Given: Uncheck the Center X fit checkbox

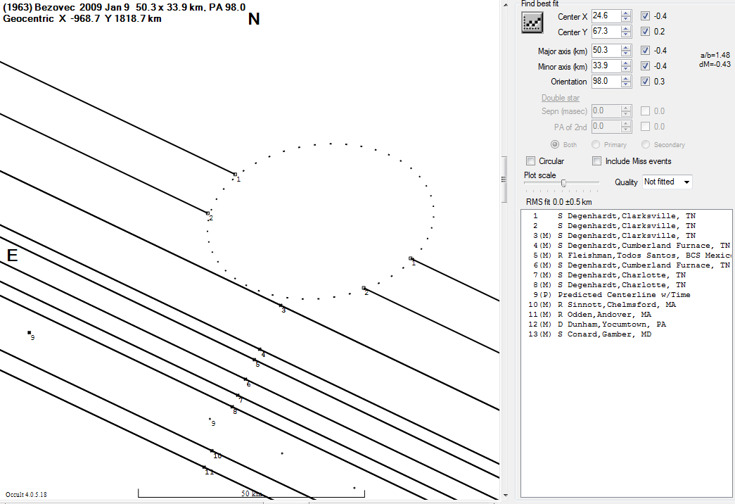Looking at the screenshot, I should pyautogui.click(x=646, y=16).
